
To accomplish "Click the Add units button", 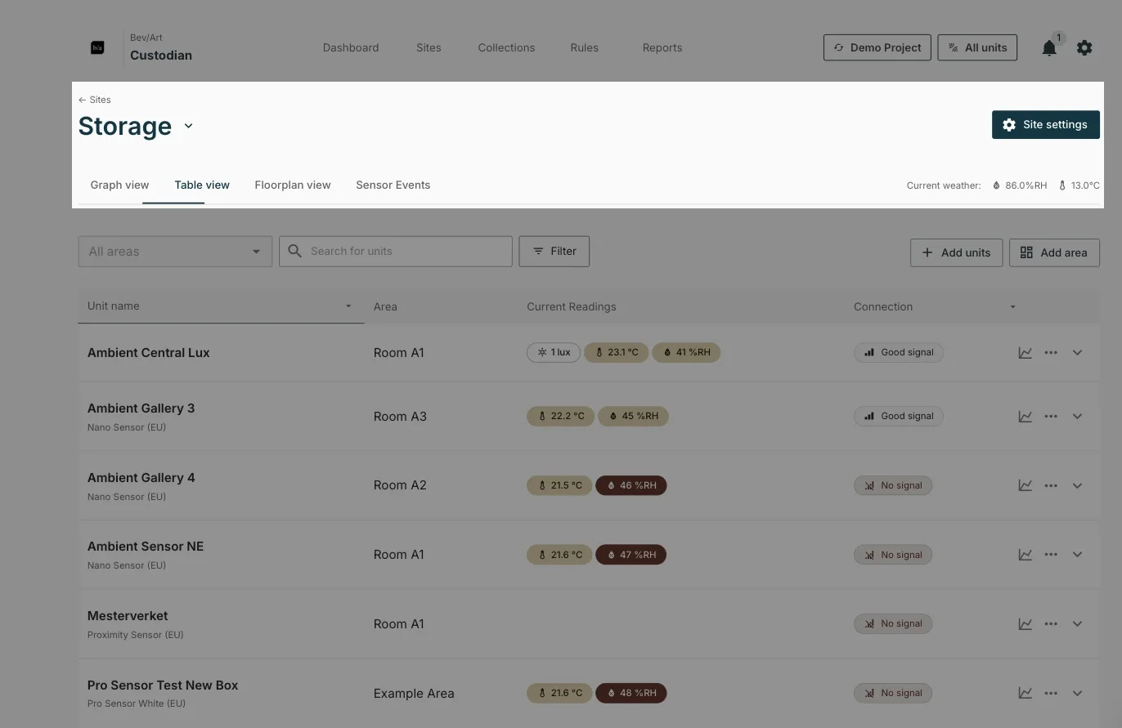I will pos(956,252).
